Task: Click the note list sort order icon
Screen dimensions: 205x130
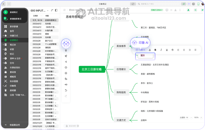Action: pos(52,10)
